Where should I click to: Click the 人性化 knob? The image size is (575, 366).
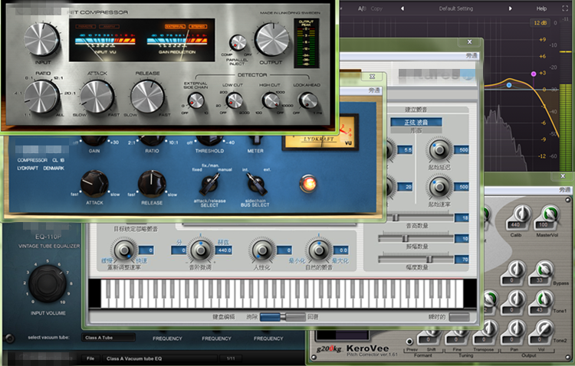click(262, 250)
